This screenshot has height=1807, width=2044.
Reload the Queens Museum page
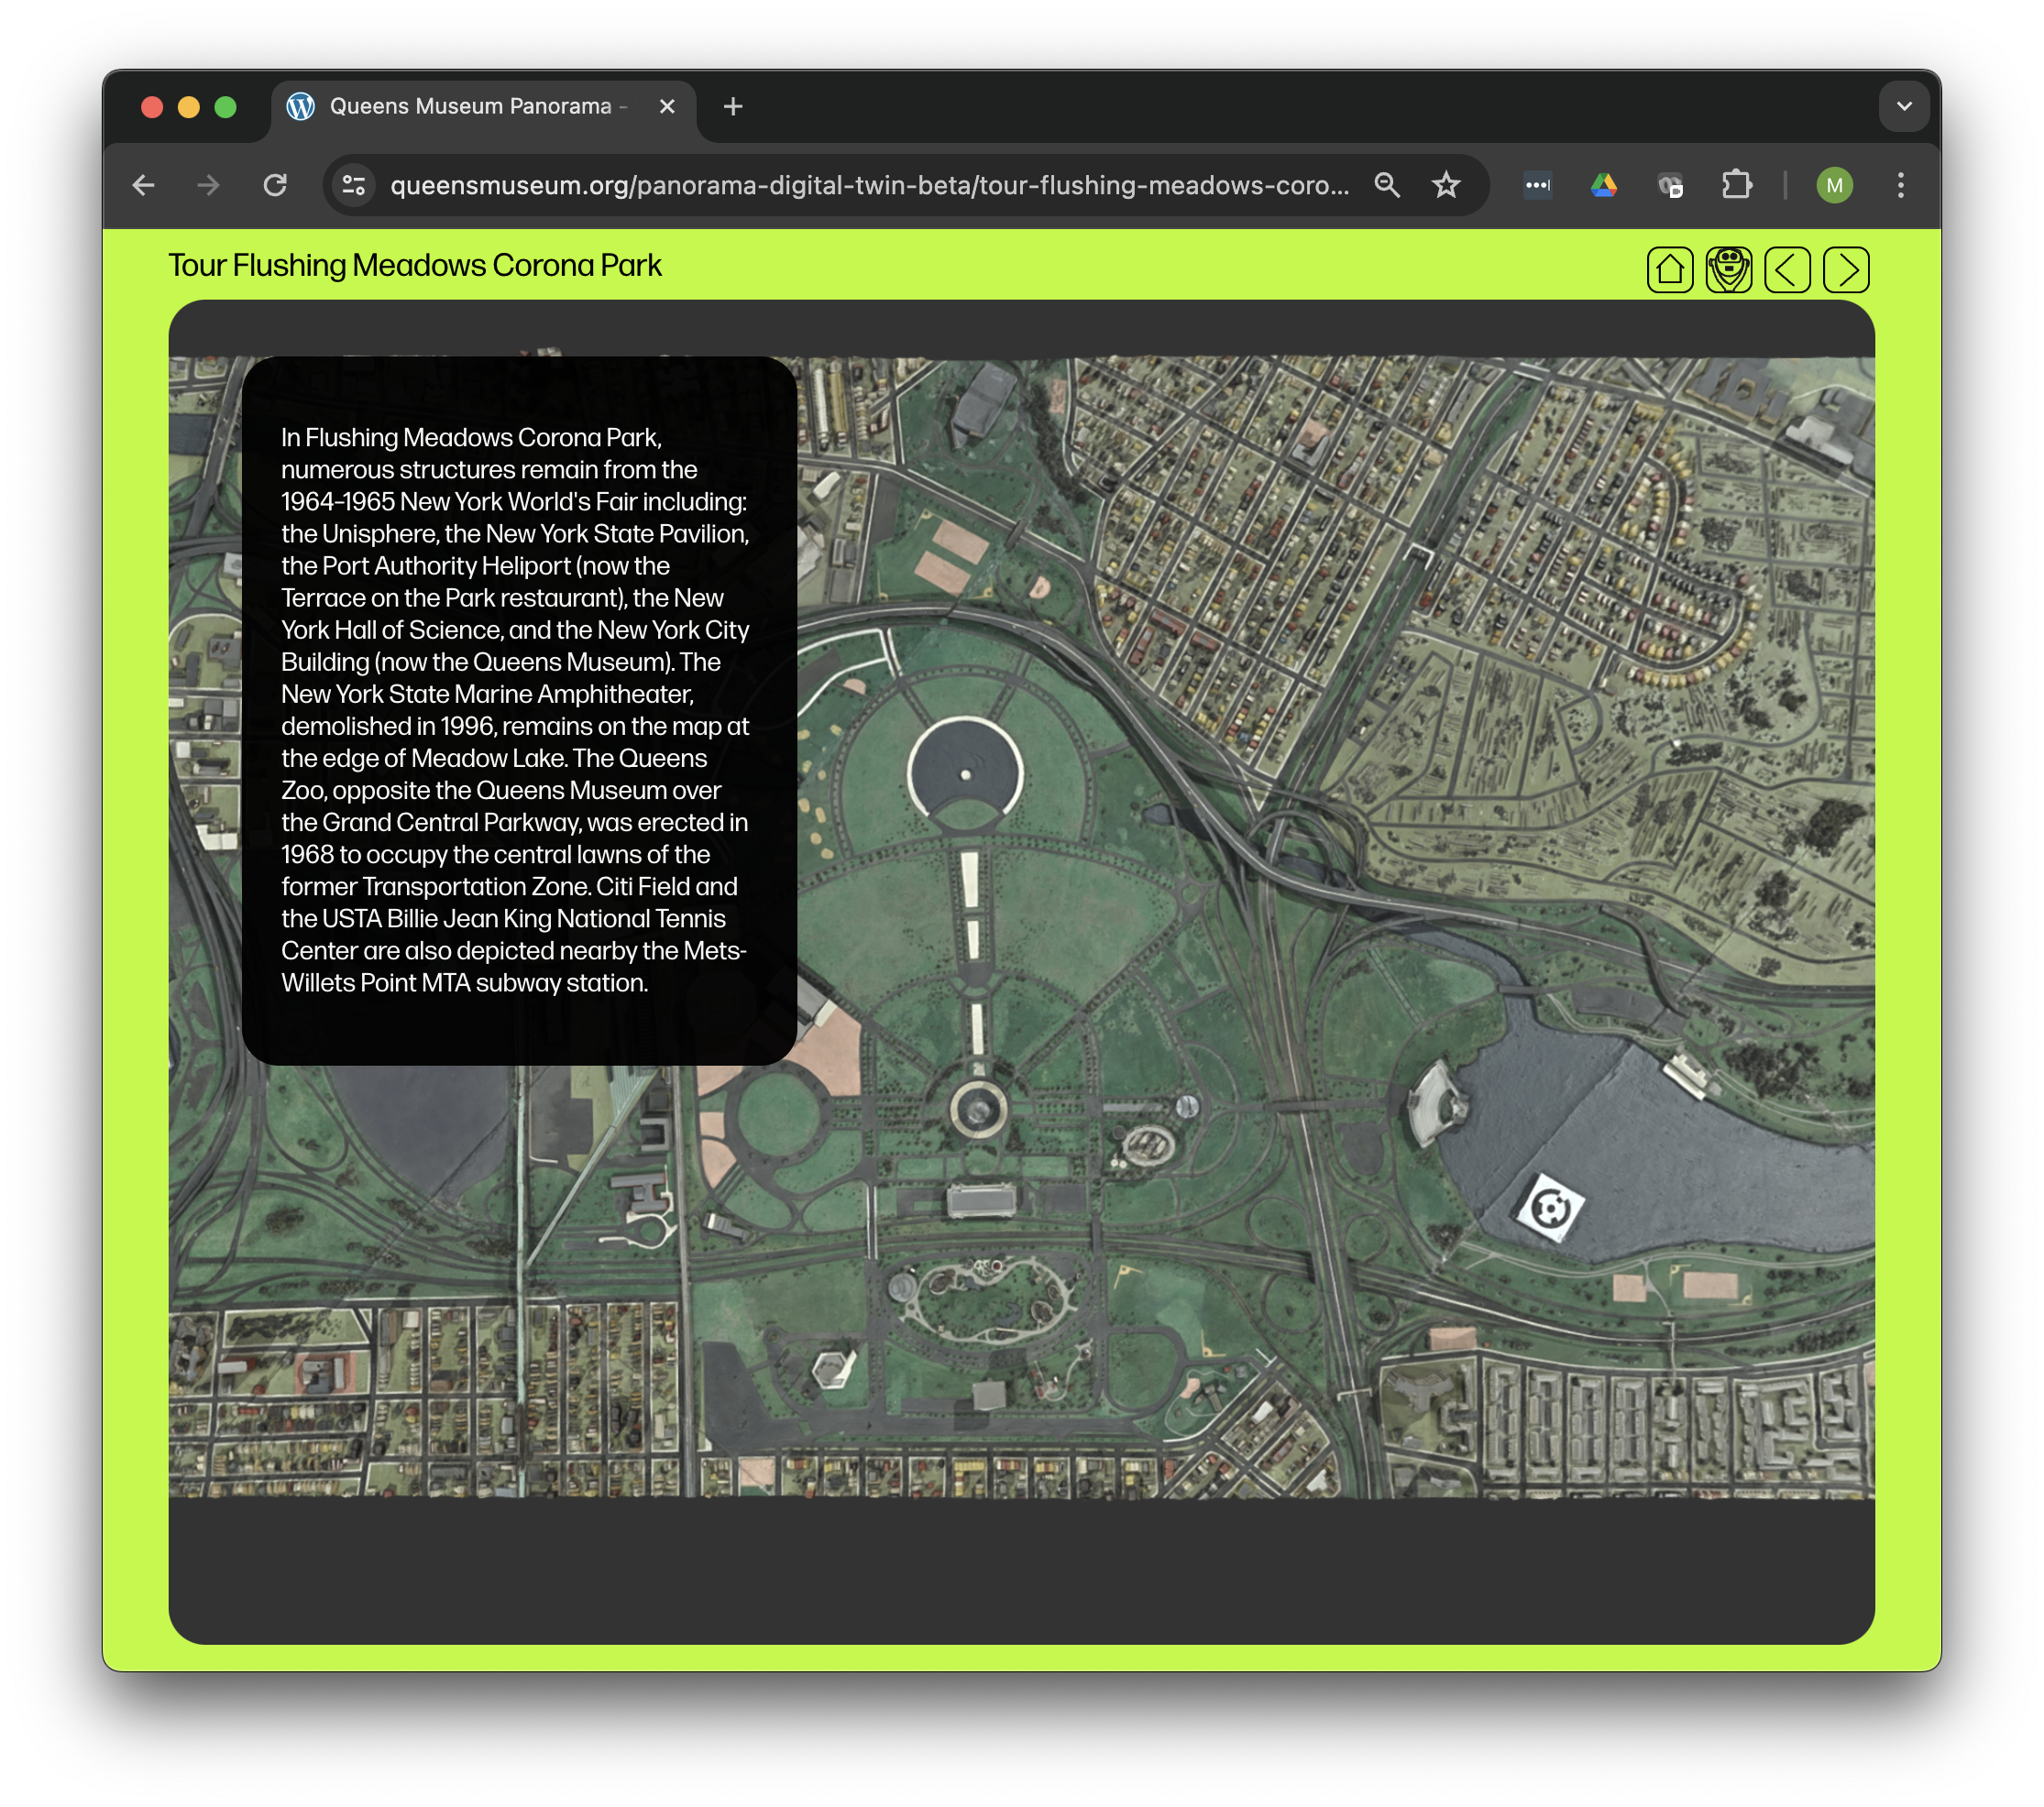(x=275, y=185)
